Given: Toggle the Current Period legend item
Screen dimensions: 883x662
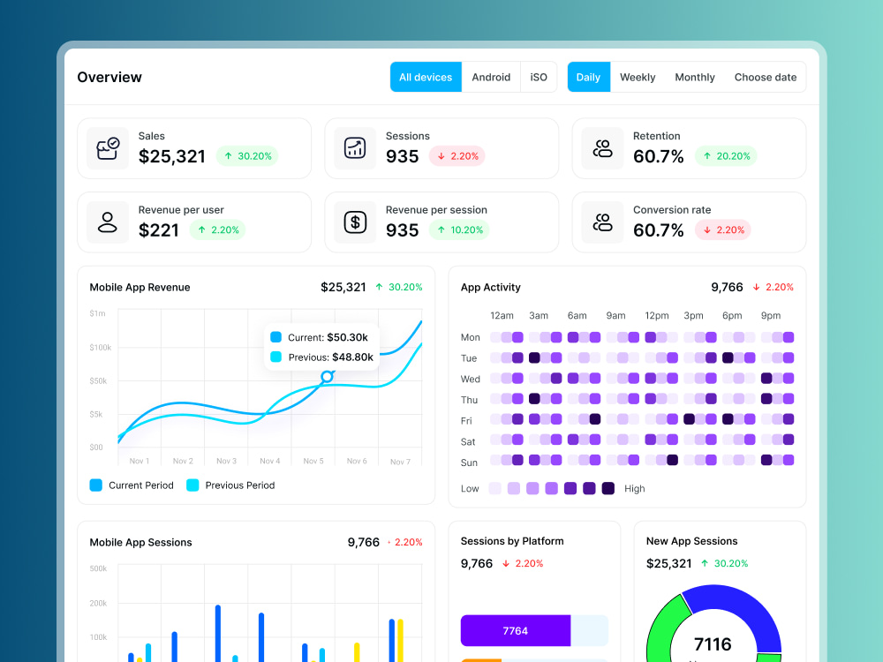Looking at the screenshot, I should coord(132,485).
